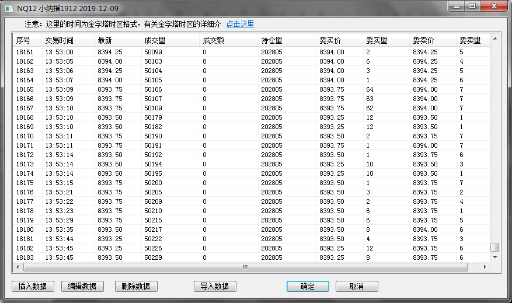Image resolution: width=512 pixels, height=303 pixels.
Task: Select row with 序号 18164
Action: click(252, 80)
